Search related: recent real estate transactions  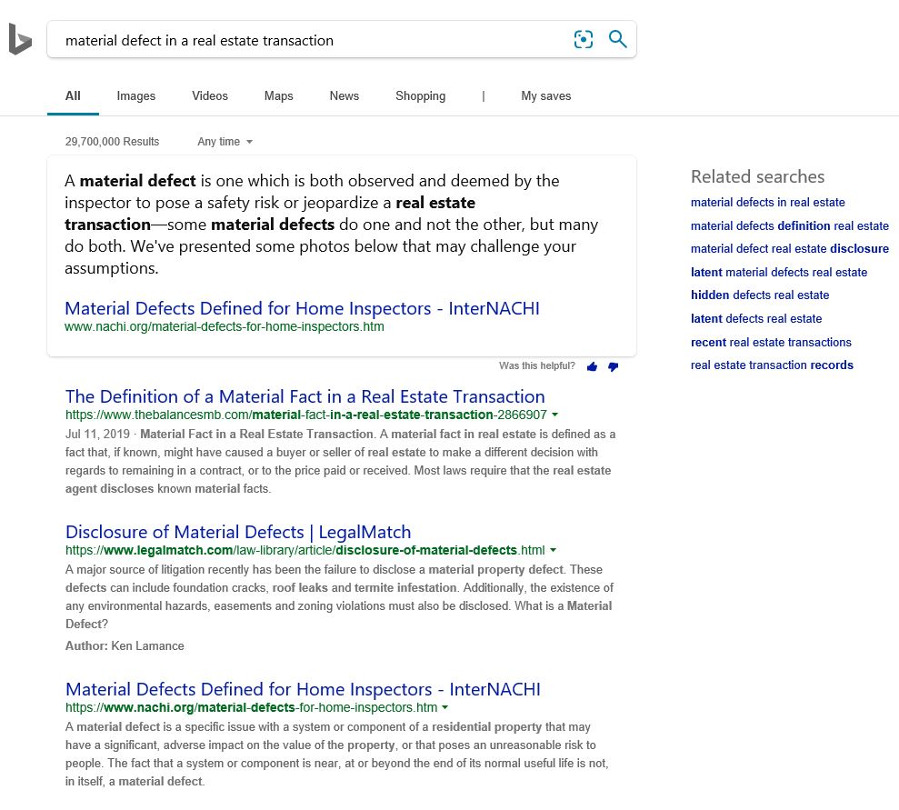pos(771,342)
